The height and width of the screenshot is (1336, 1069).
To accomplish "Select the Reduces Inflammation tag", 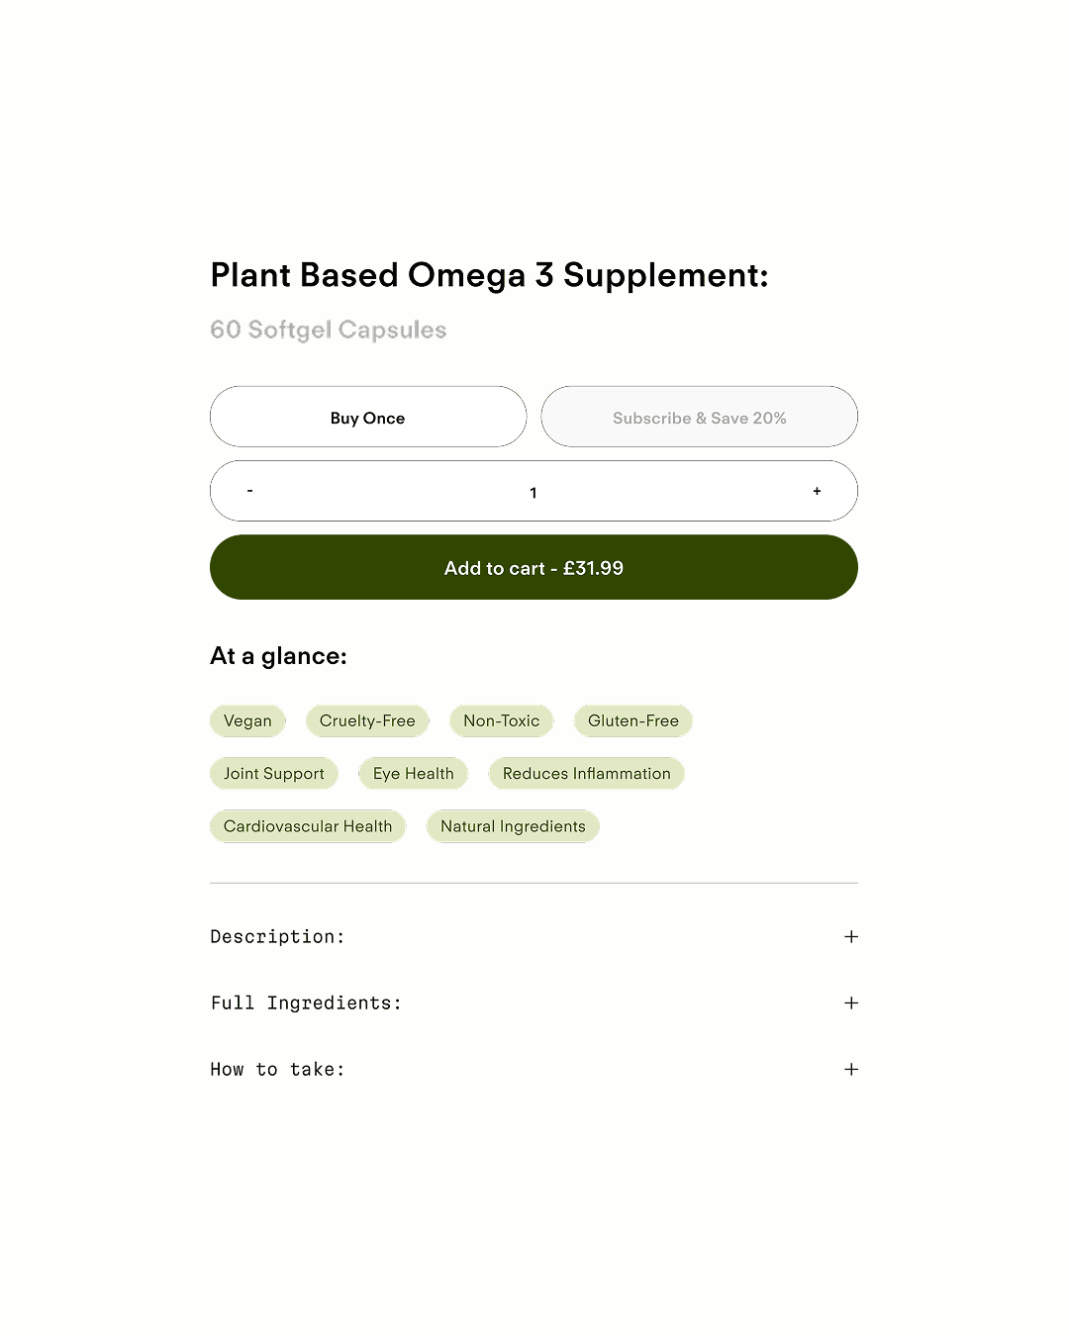I will (x=586, y=774).
